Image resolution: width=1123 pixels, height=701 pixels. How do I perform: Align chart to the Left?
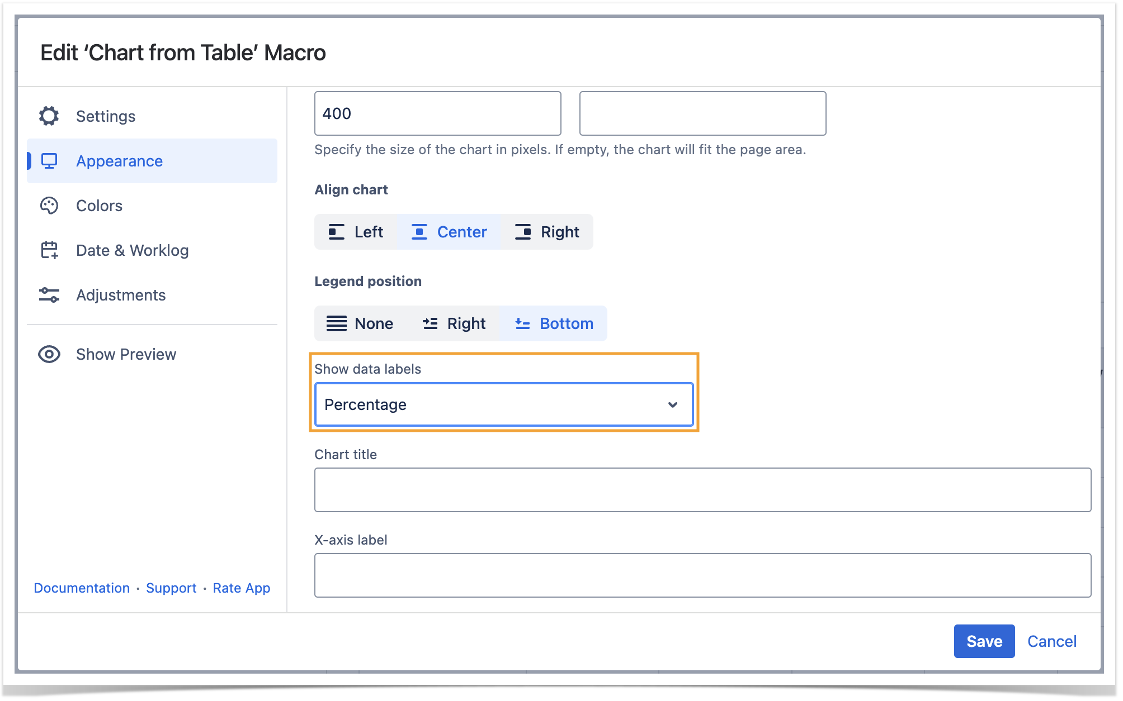[x=356, y=232]
